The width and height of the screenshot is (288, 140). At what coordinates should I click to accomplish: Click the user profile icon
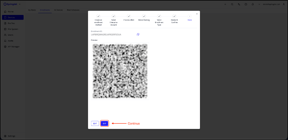[284, 4]
